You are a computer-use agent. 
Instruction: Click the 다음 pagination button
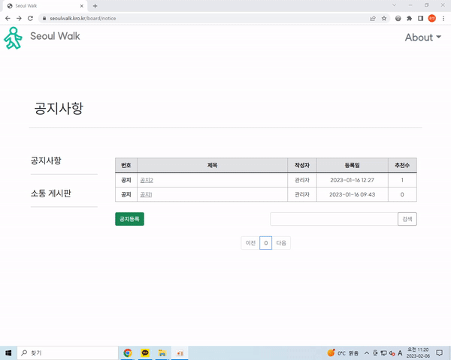click(281, 243)
